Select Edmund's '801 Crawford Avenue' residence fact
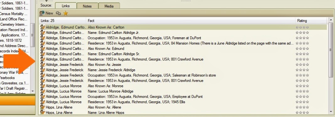 [145, 59]
